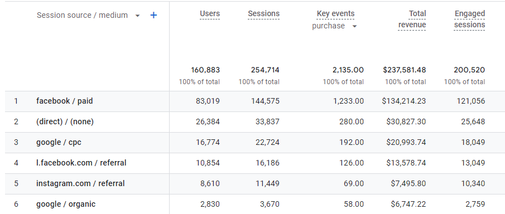The height and width of the screenshot is (214, 505).
Task: Select the l.facebook.com / referral row label
Action: 81,163
